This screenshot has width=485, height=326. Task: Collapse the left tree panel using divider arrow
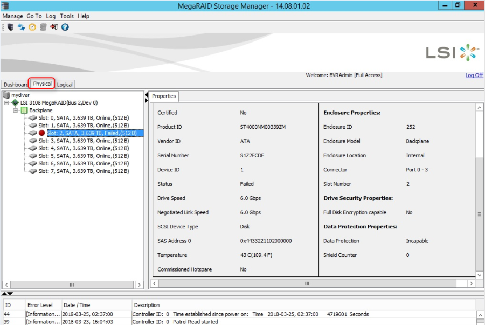tap(146, 95)
